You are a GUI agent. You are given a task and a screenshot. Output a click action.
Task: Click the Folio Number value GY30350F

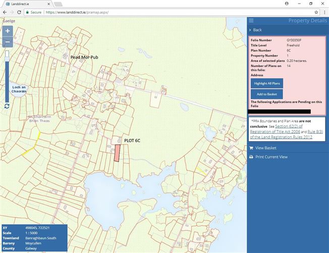pyautogui.click(x=294, y=40)
